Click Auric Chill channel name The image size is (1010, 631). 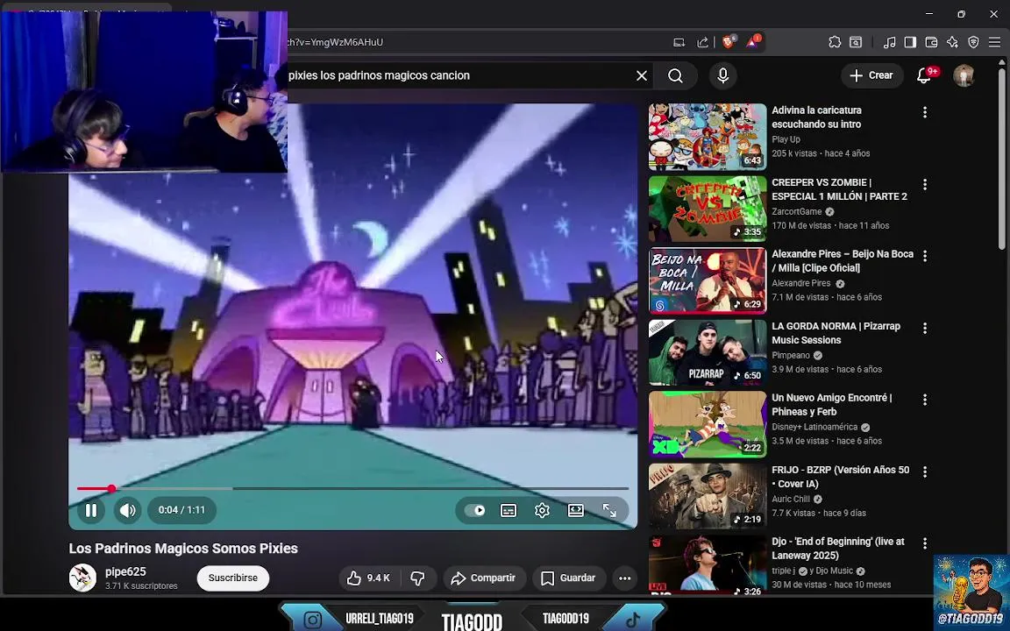[x=791, y=499]
